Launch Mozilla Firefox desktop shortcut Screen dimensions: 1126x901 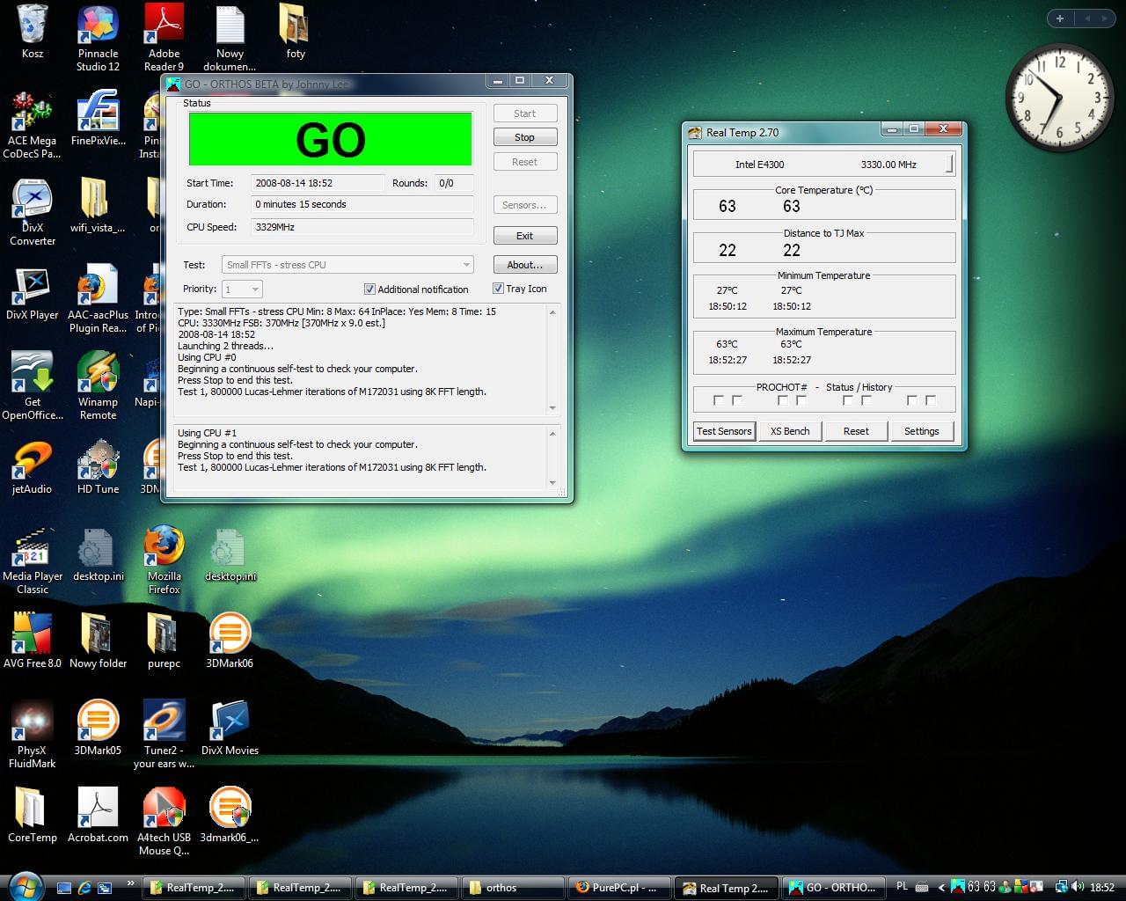pyautogui.click(x=164, y=560)
